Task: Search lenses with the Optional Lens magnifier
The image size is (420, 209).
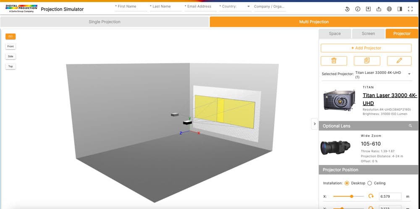Action: 410,126
